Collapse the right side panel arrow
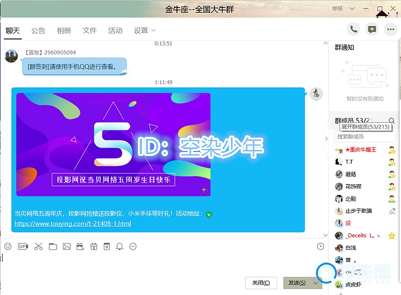Viewport: 401px width, 295px height. (x=327, y=138)
